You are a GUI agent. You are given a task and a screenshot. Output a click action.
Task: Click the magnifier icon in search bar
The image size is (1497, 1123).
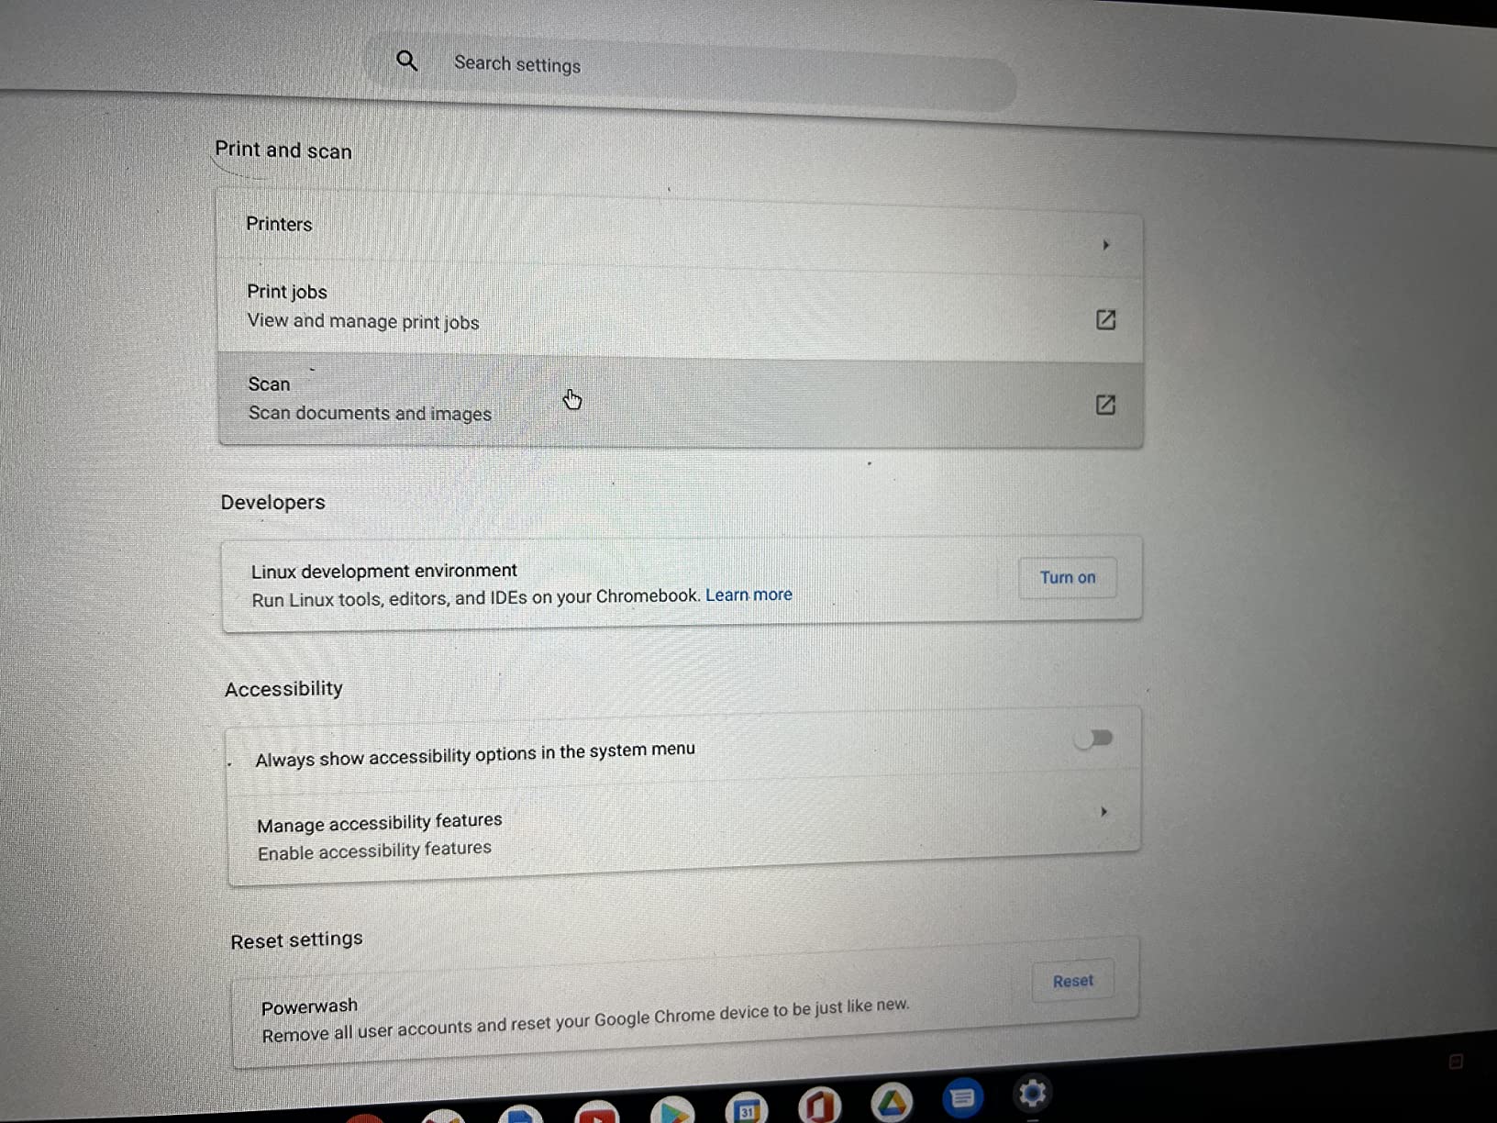tap(406, 61)
